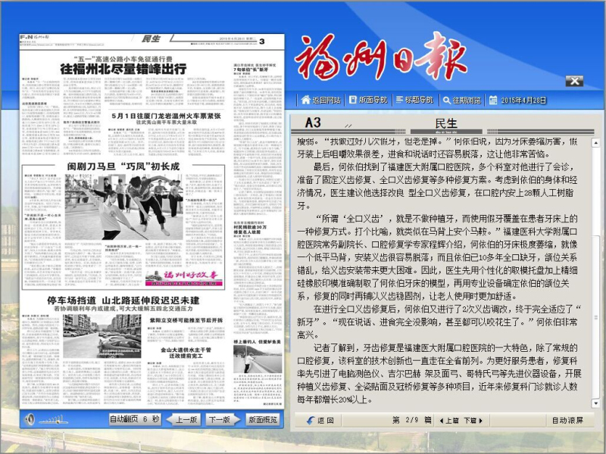606x454 pixels.
Task: Click scrollbar down arrow in article panel
Action: click(595, 403)
